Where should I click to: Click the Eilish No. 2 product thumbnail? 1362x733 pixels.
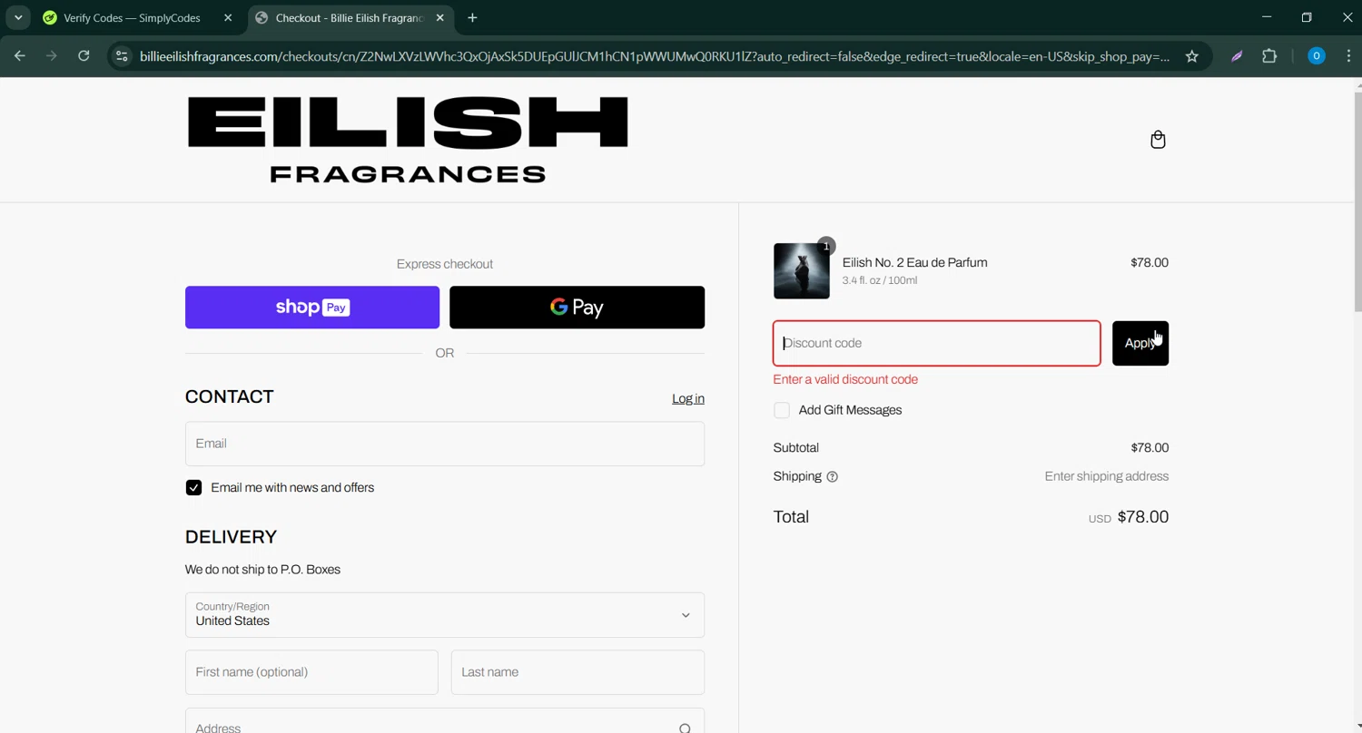coord(802,271)
